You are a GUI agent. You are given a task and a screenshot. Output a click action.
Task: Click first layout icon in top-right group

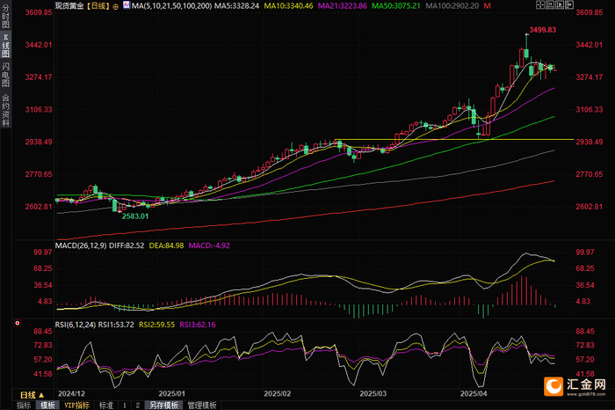[x=540, y=4]
